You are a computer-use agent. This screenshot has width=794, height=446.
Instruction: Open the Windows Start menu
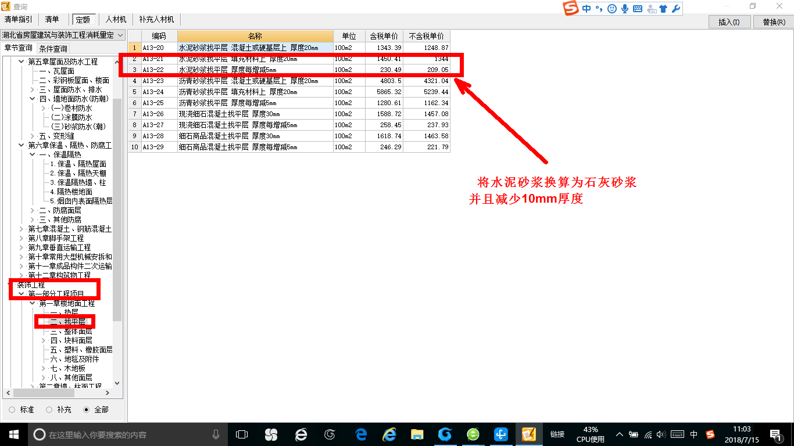point(13,434)
